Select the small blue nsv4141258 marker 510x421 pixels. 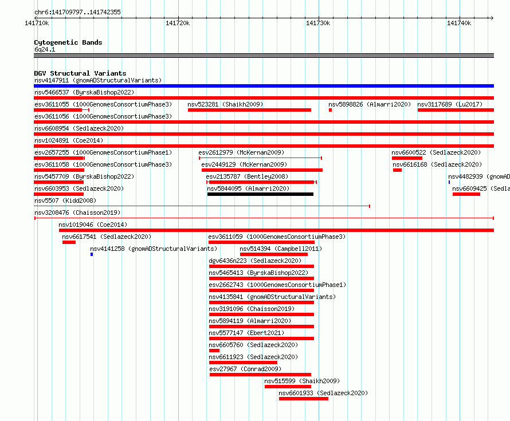coord(92,254)
